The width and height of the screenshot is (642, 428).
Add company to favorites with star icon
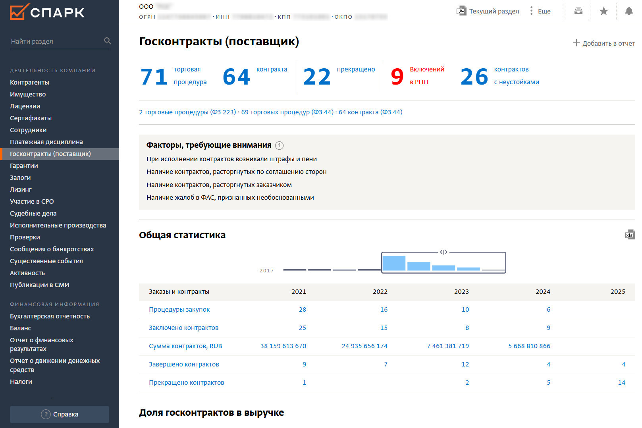coord(603,11)
